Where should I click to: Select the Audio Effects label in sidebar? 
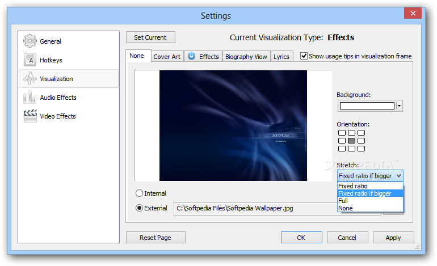58,98
